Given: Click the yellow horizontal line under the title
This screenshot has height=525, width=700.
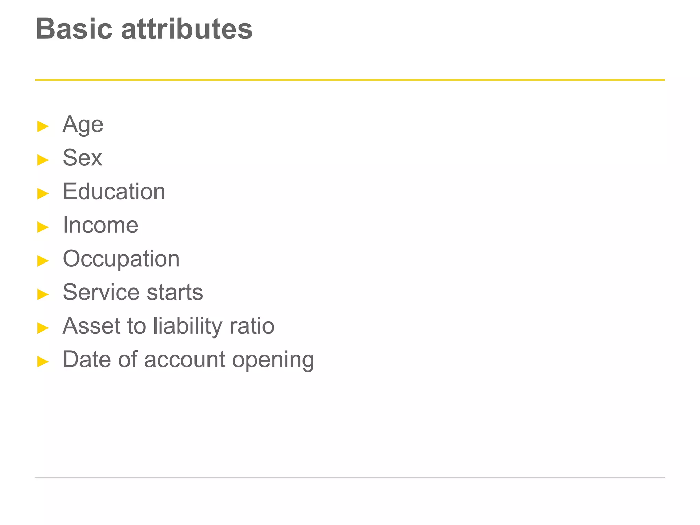Looking at the screenshot, I should (350, 80).
